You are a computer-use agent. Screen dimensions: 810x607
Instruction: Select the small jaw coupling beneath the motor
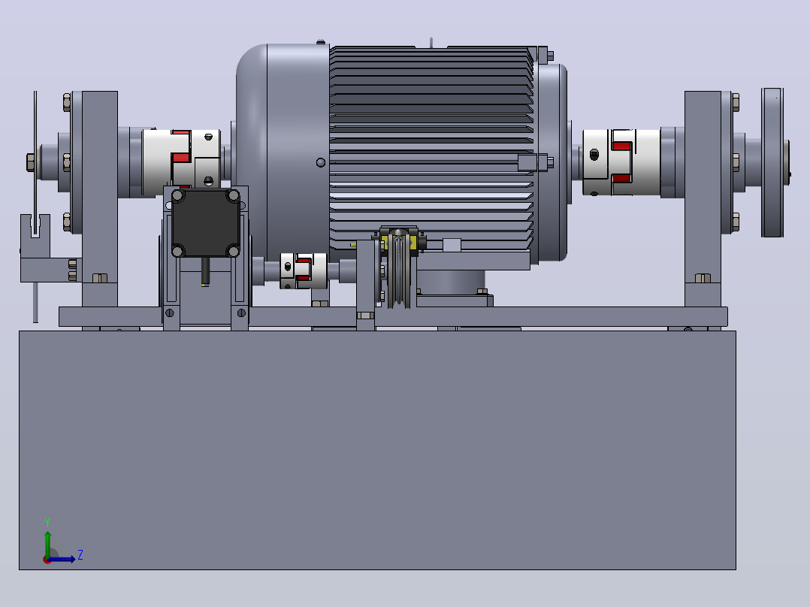[x=304, y=270]
